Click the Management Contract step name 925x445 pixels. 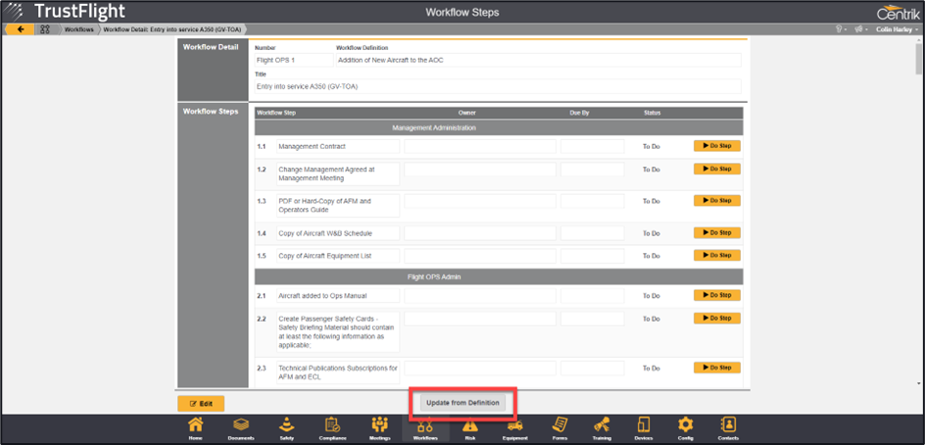(x=312, y=146)
